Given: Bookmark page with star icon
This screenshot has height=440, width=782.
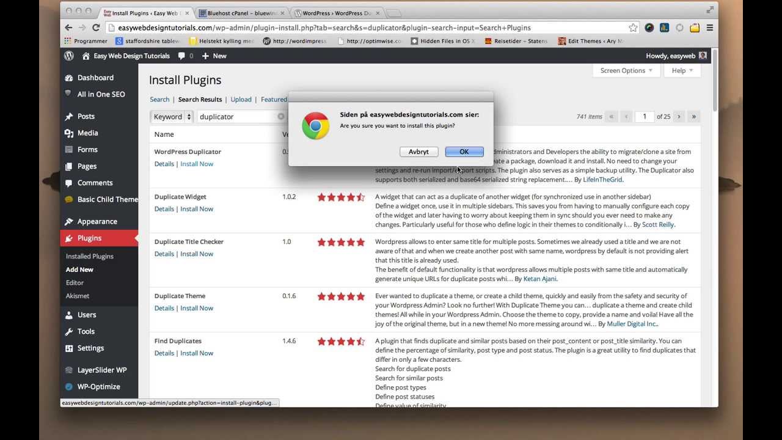Looking at the screenshot, I should click(x=633, y=28).
